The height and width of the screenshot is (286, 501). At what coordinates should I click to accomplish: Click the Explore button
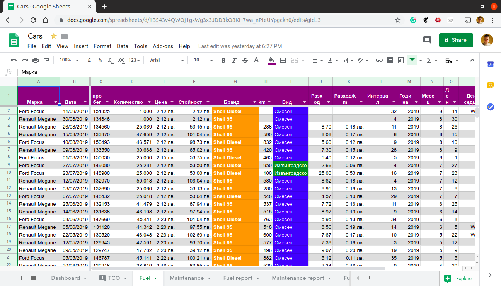[x=458, y=278]
